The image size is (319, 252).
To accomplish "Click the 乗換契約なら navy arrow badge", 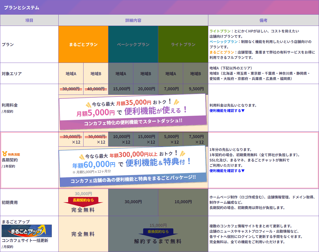I will tap(158, 233).
